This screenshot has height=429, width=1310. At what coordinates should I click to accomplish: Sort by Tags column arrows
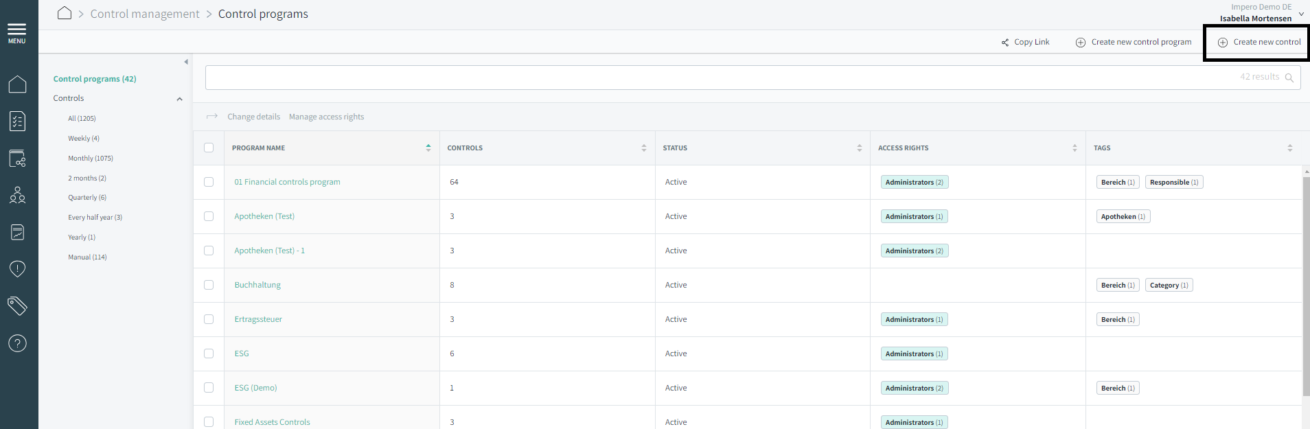[x=1290, y=148]
